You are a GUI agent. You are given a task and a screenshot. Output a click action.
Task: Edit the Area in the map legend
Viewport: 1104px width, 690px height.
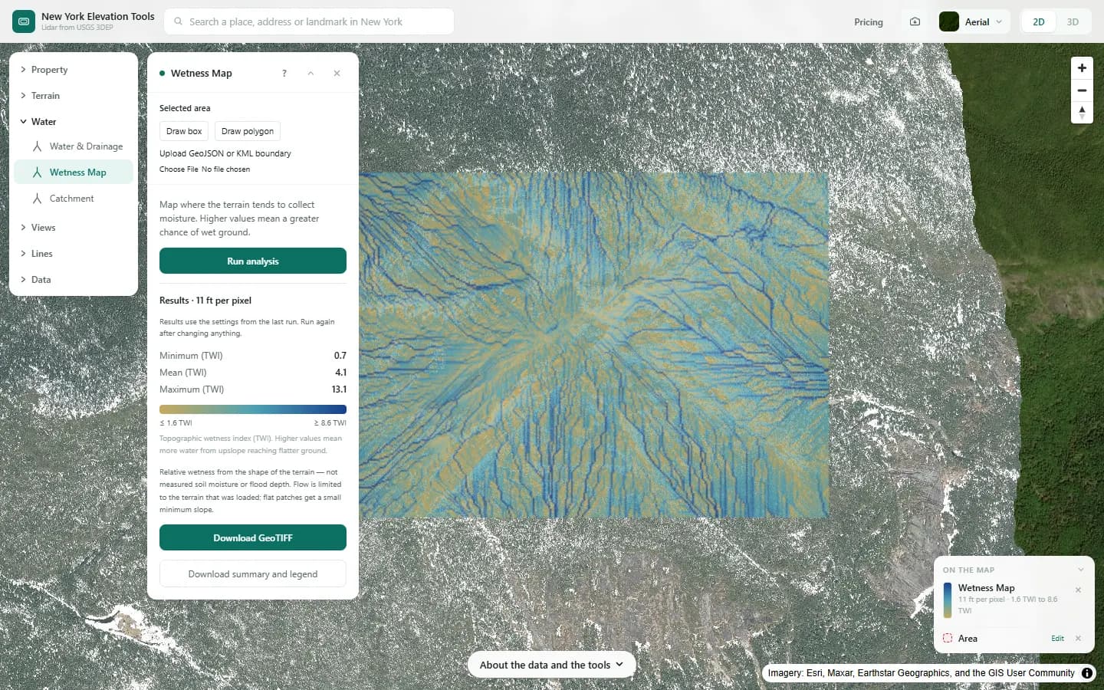coord(1057,639)
